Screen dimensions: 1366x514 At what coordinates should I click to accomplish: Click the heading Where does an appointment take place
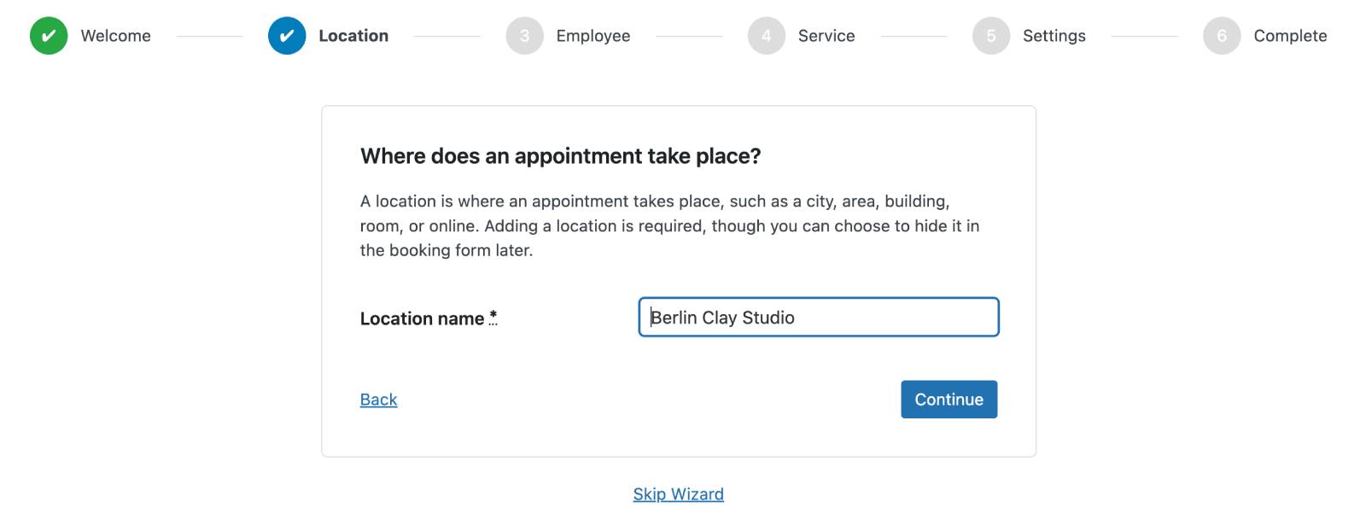(561, 156)
